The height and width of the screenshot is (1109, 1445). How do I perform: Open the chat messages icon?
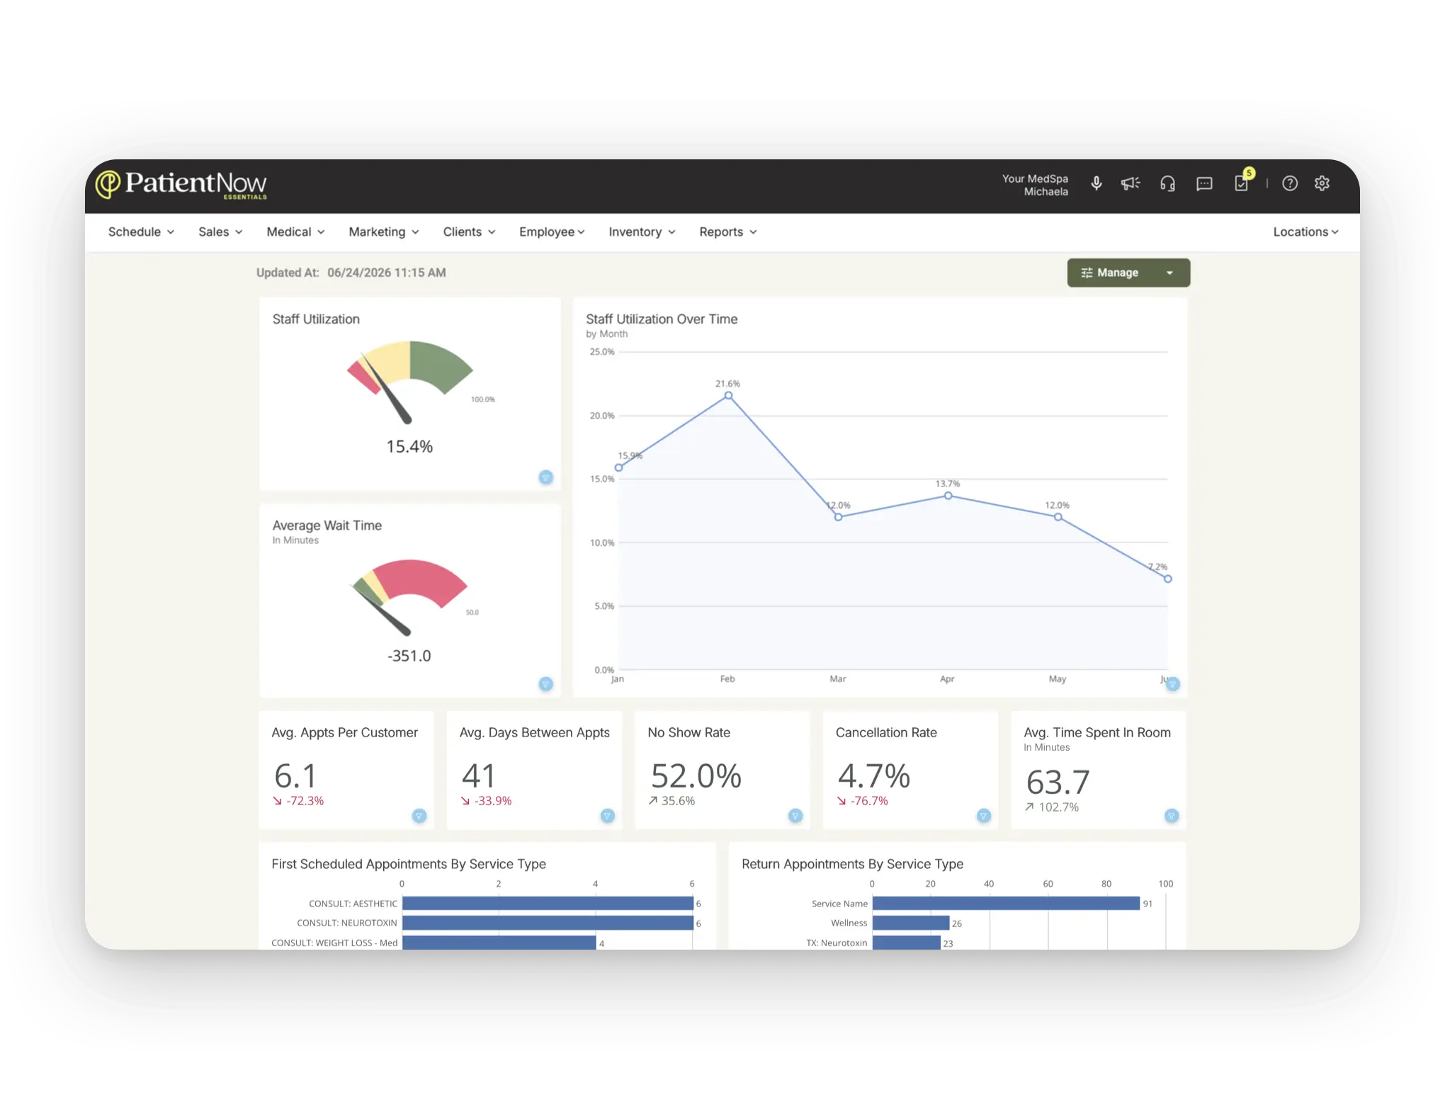pos(1204,184)
